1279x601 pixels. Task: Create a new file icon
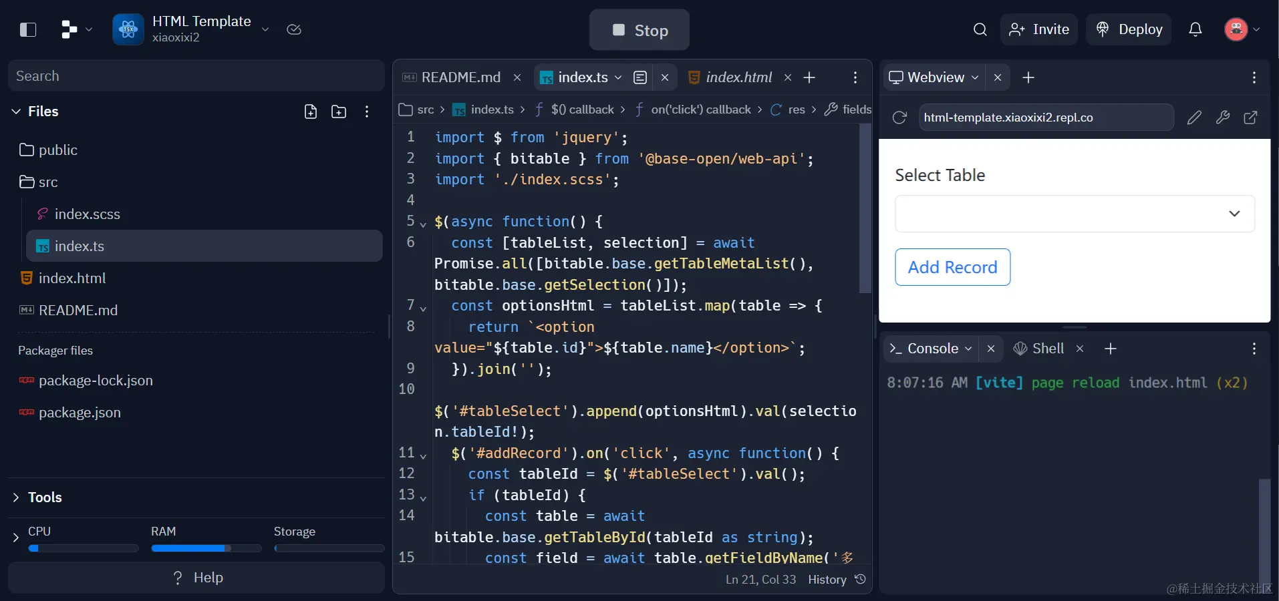tap(311, 112)
